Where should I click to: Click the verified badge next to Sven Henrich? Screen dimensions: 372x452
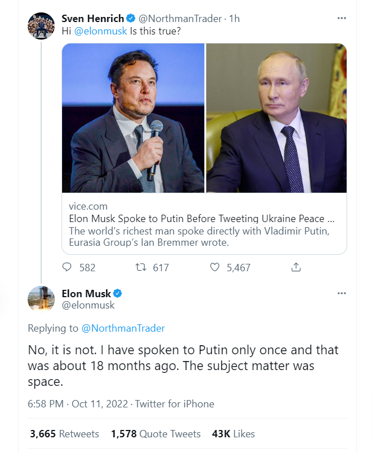click(x=130, y=19)
